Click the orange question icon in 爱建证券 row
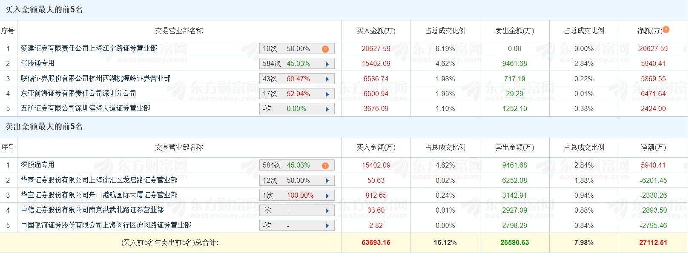The width and height of the screenshot is (689, 253). point(325,49)
